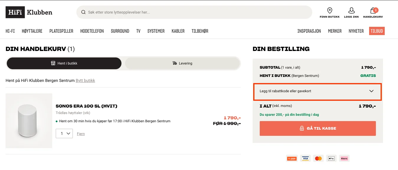
Task: Select the Hent i butikk option
Action: [64, 63]
